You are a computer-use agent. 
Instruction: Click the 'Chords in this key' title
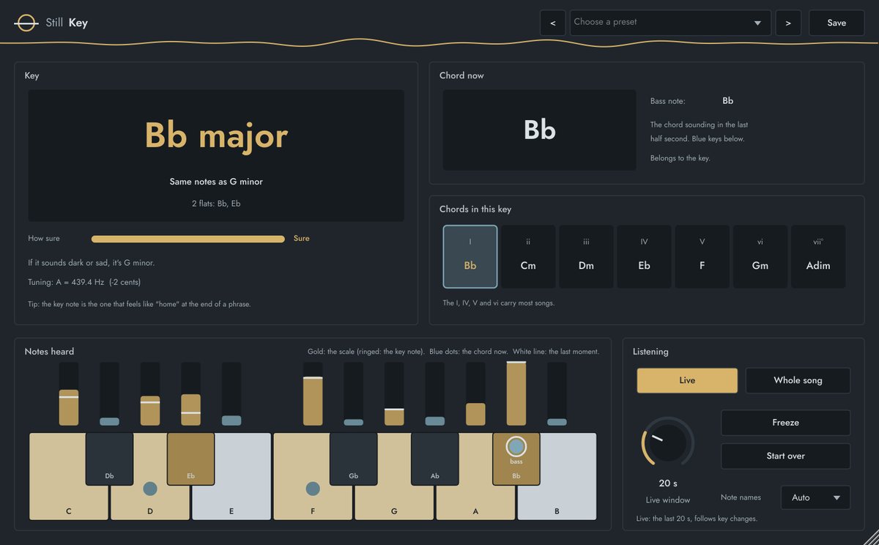(475, 210)
